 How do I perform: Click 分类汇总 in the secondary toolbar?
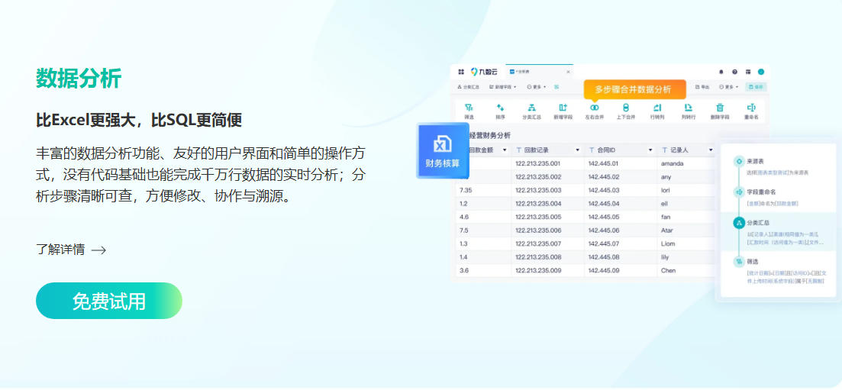[x=468, y=86]
